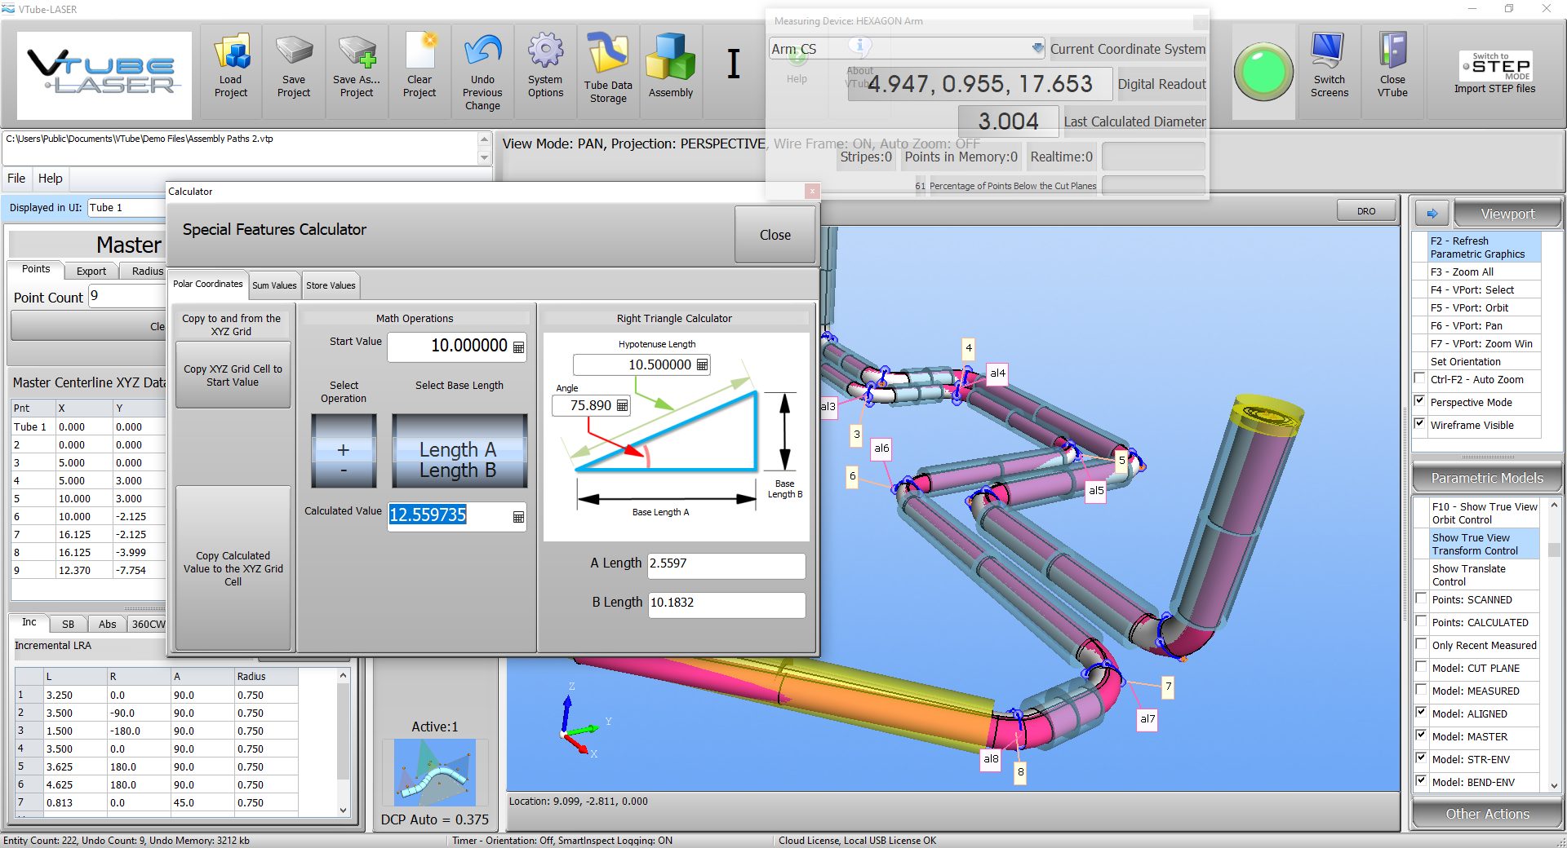
Task: Click the green status light button
Action: [1263, 72]
